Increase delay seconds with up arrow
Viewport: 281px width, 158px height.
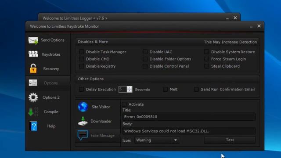point(130,88)
